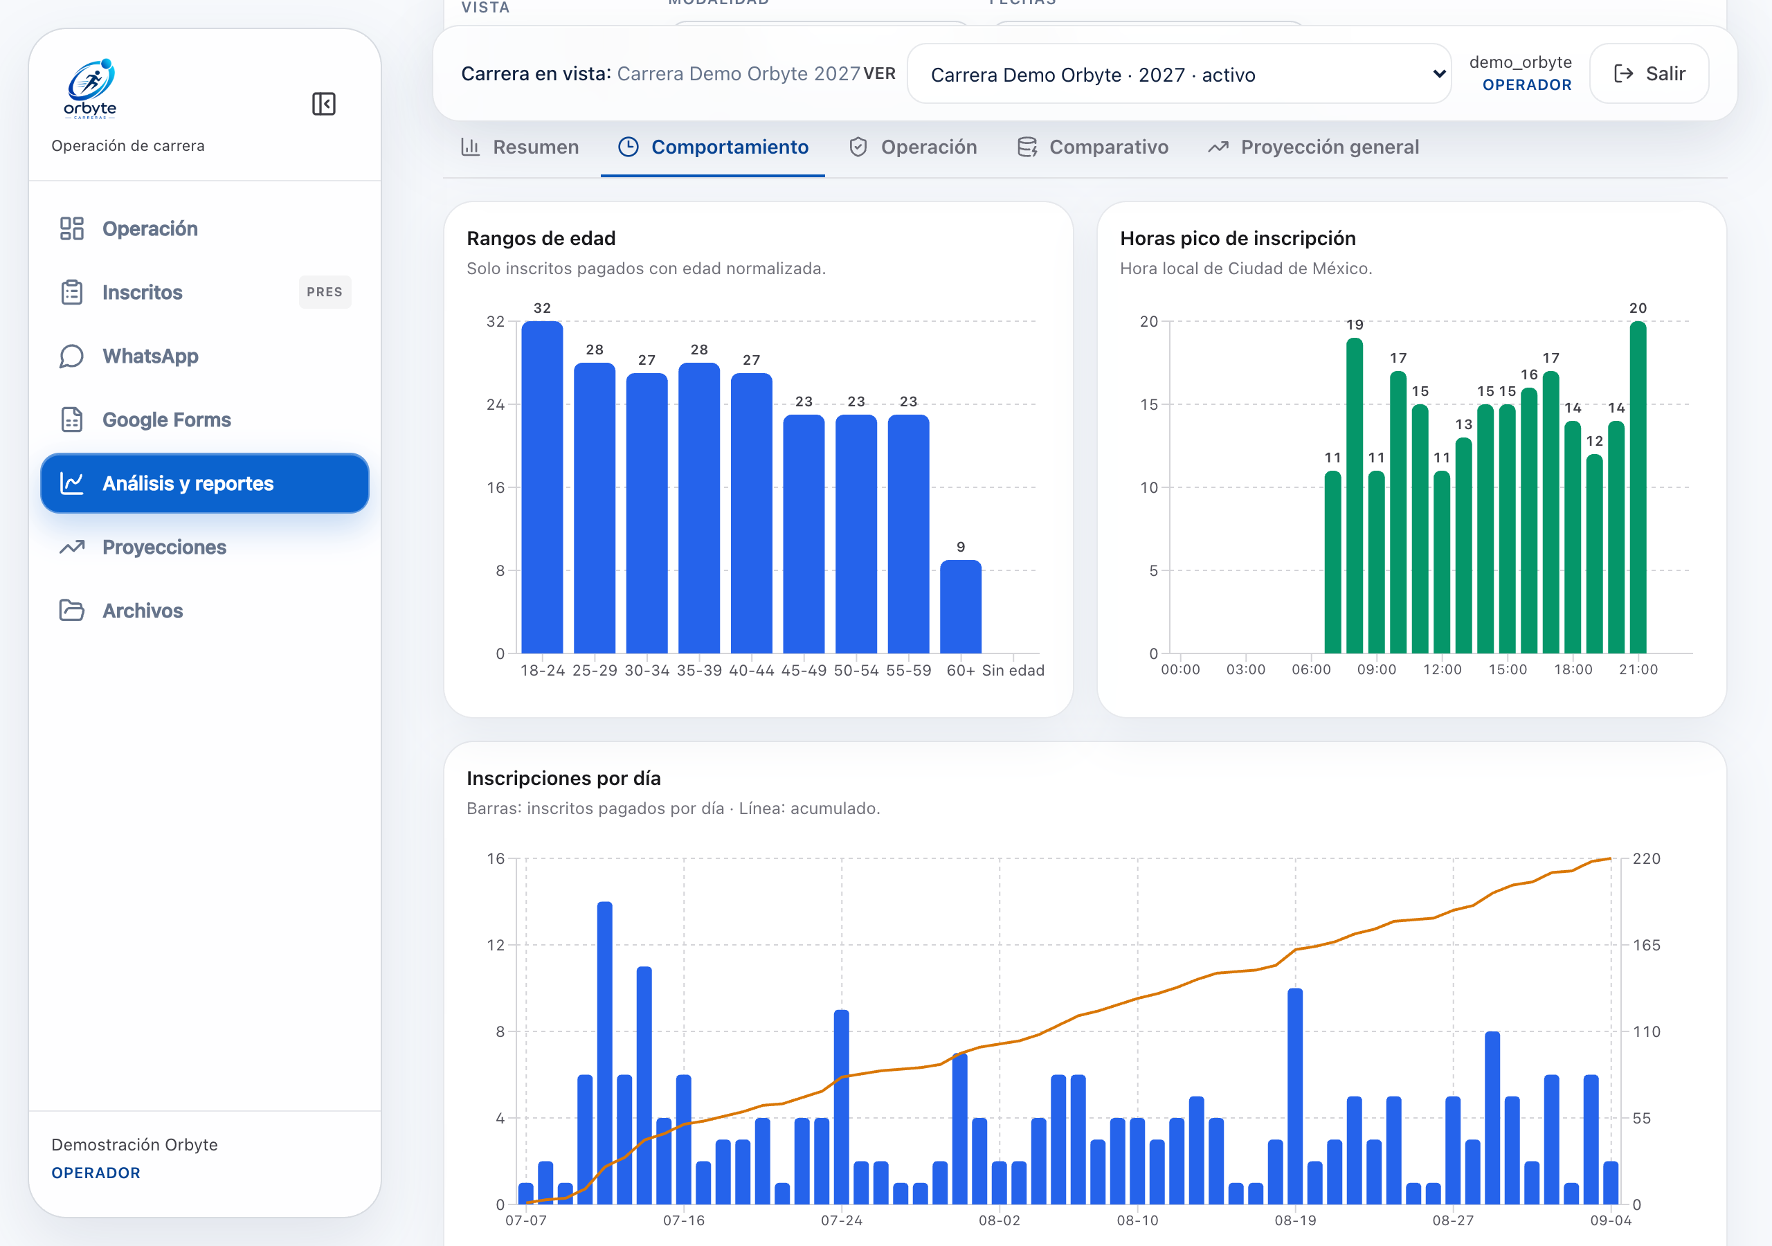1772x1246 pixels.
Task: Click the Carrera en vista label
Action: (536, 73)
